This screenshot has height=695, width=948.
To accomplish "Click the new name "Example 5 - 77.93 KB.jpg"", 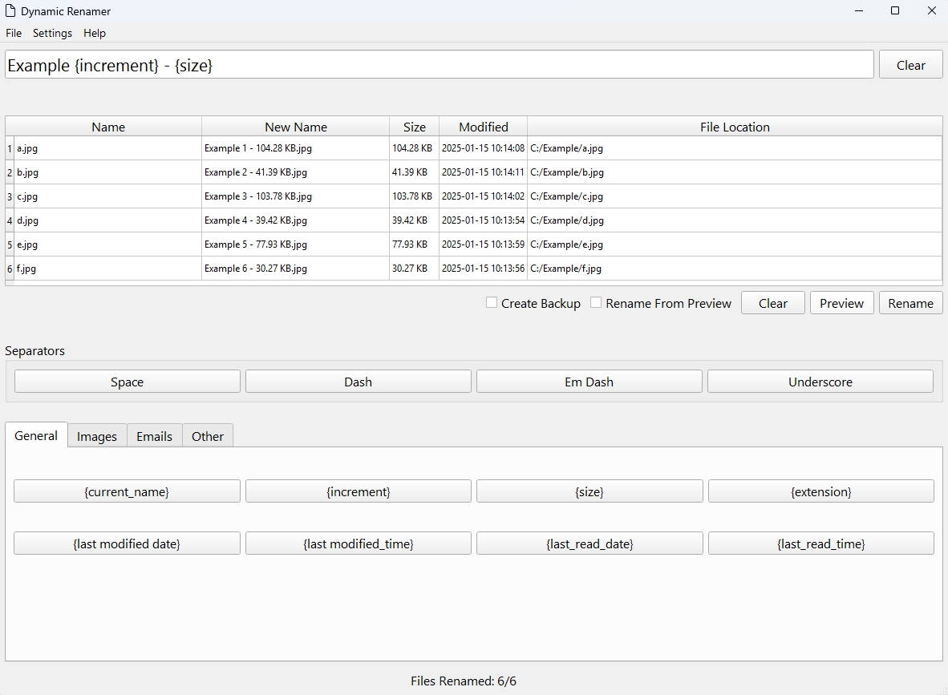I will pyautogui.click(x=295, y=244).
